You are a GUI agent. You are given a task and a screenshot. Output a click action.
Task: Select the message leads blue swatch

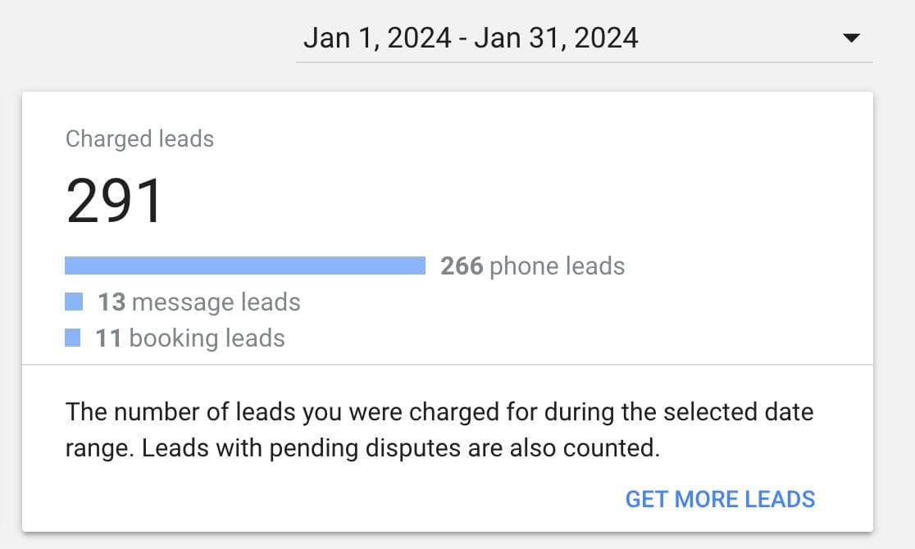tap(72, 301)
